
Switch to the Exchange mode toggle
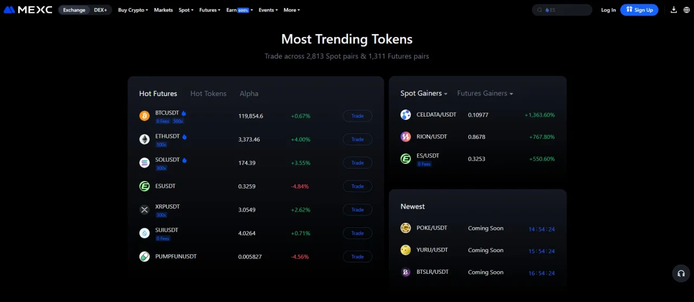[x=74, y=10]
